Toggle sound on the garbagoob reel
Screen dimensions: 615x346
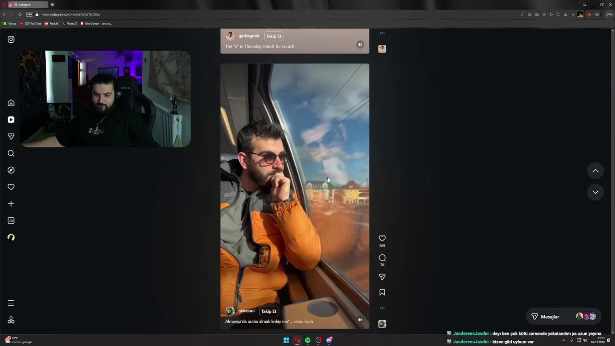point(360,45)
